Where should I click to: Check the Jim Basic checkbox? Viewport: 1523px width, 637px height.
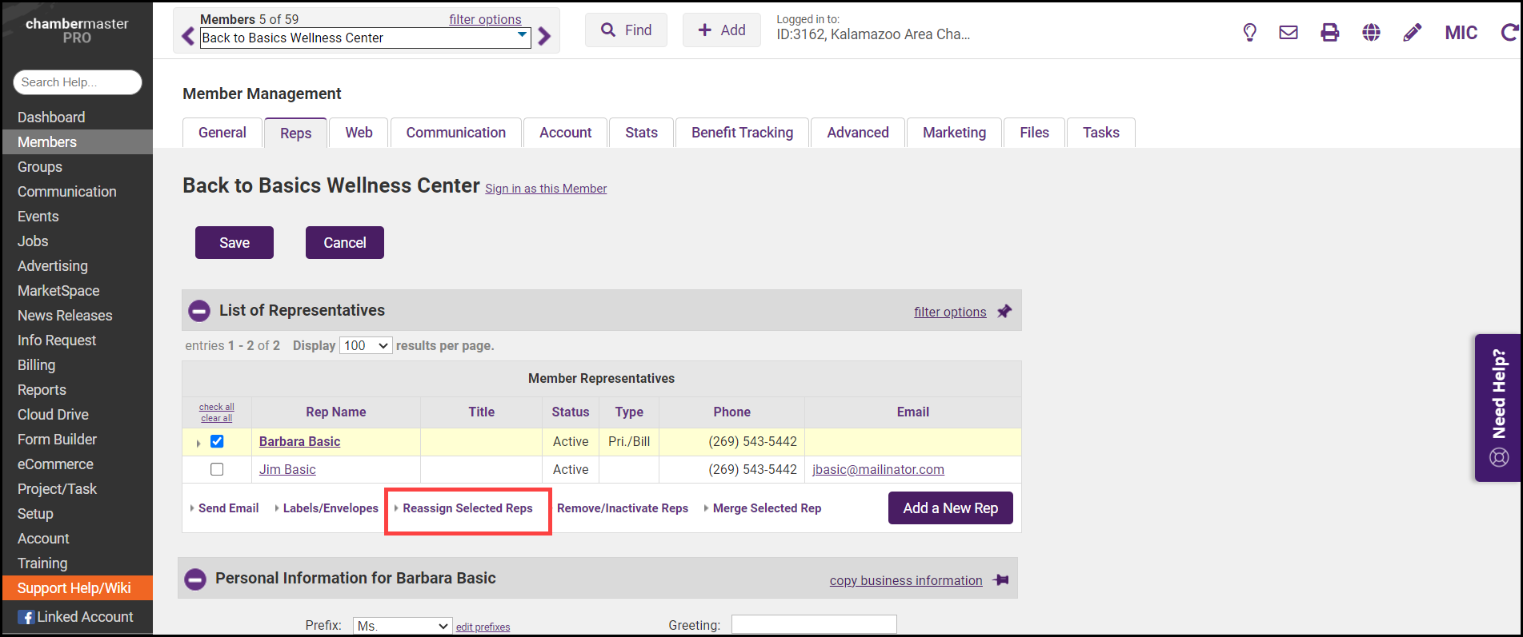click(x=217, y=469)
